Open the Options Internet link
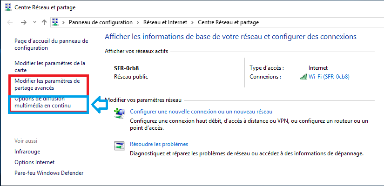The image size is (384, 186). tap(34, 162)
